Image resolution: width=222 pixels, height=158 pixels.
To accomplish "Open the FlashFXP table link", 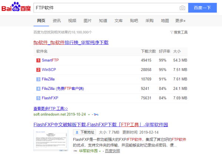I will (x=50, y=98).
